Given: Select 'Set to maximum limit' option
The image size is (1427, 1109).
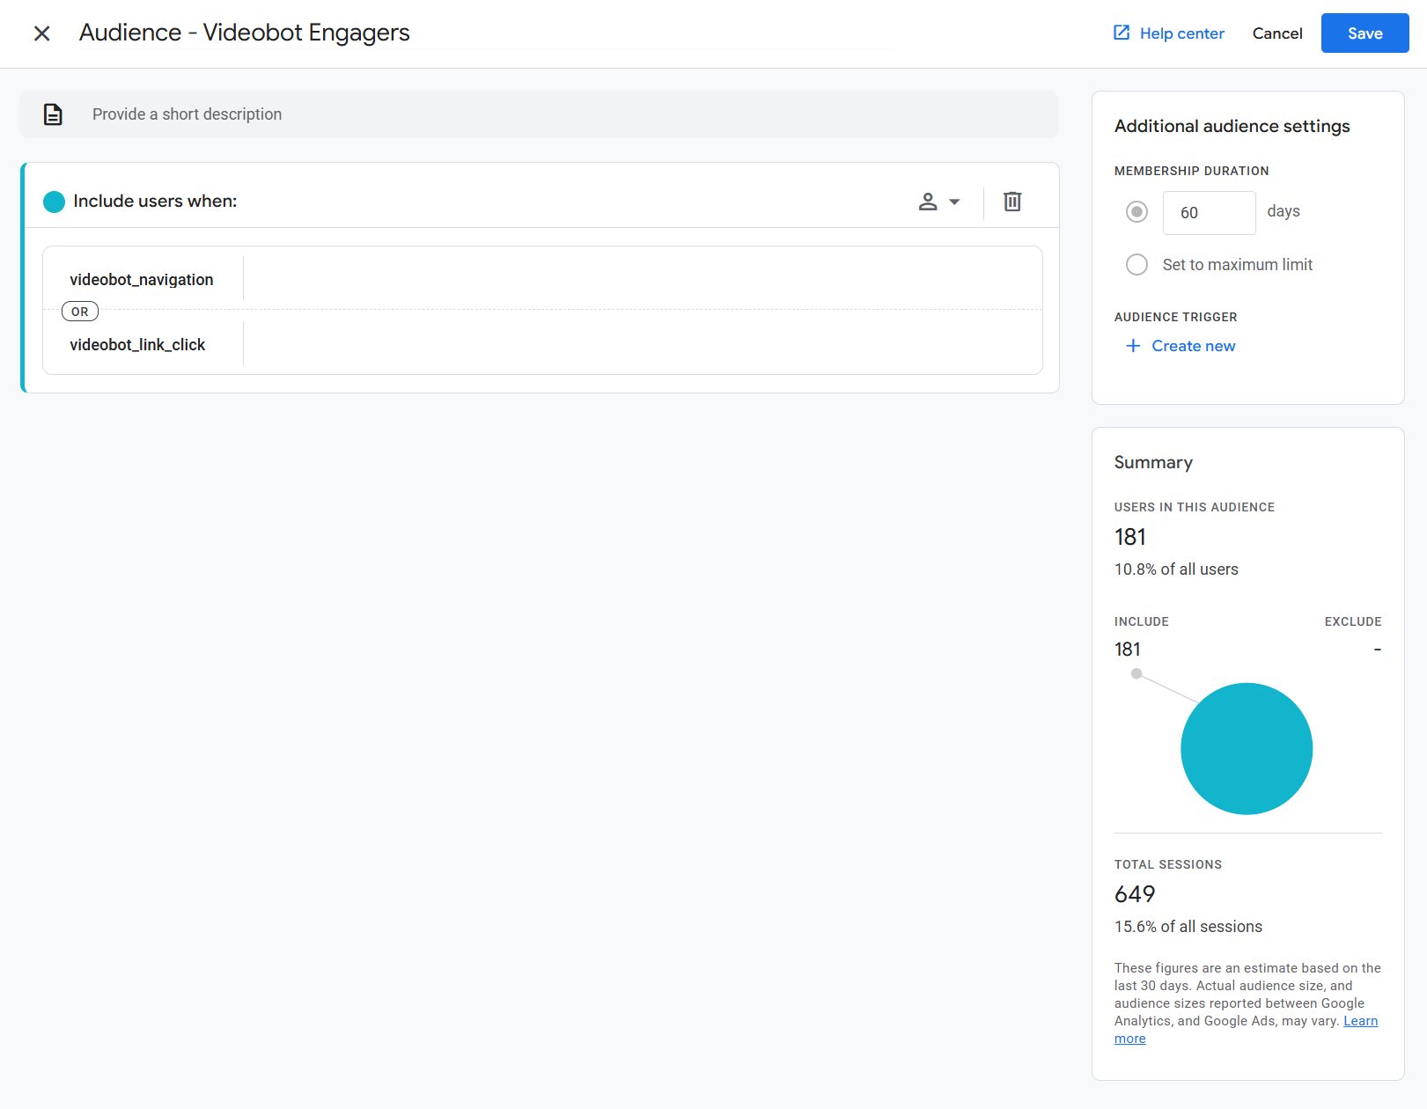Looking at the screenshot, I should pos(1136,264).
